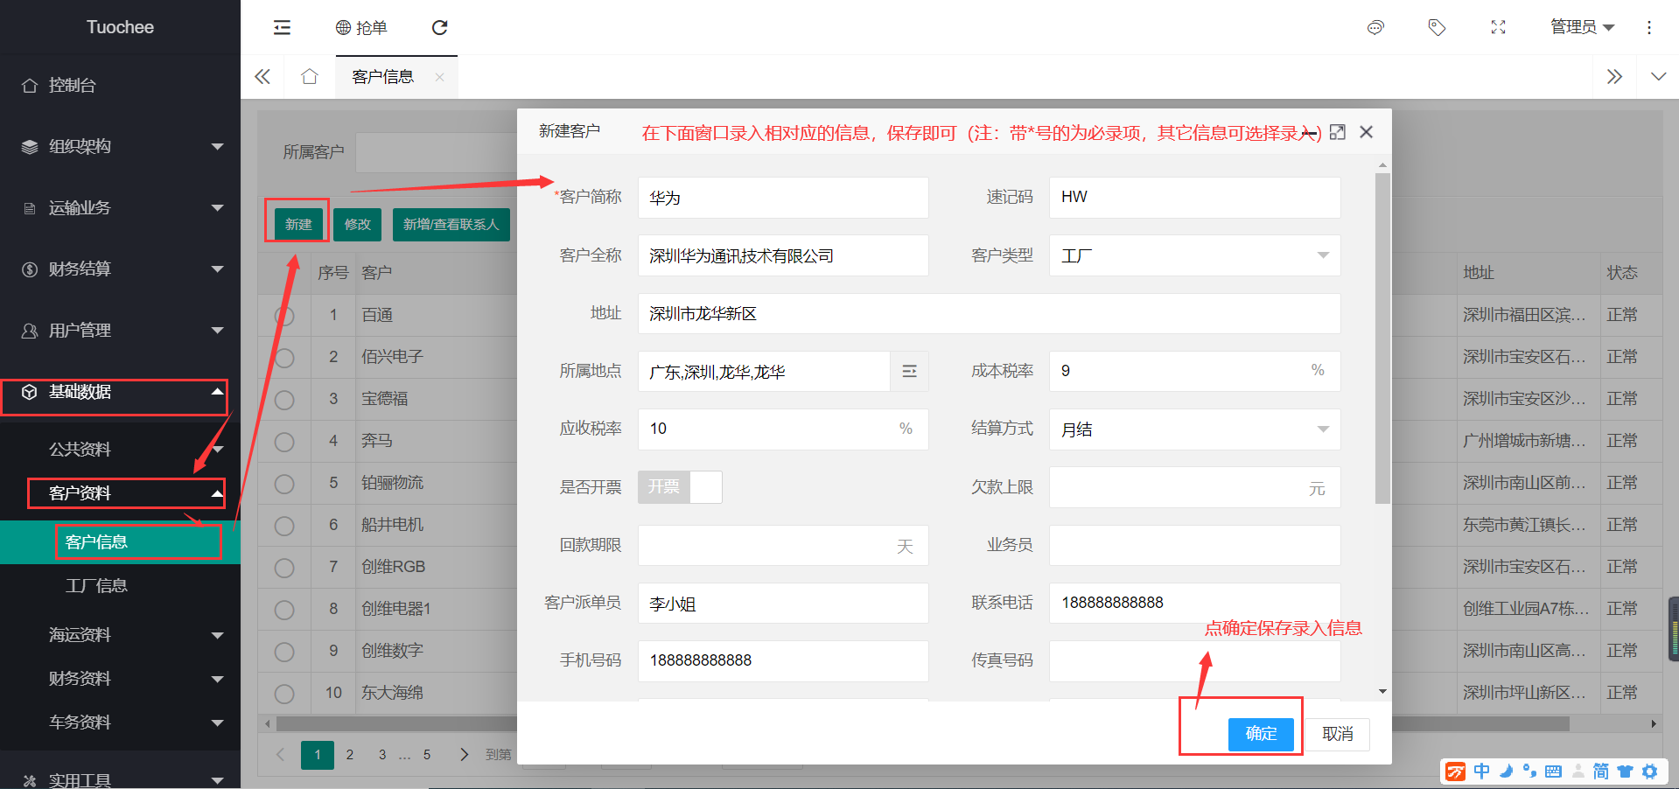Collapse the 客户资料 submenu
The width and height of the screenshot is (1679, 789).
[x=217, y=493]
